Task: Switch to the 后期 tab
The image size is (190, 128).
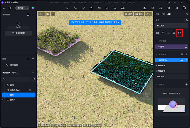Action: coord(163,14)
